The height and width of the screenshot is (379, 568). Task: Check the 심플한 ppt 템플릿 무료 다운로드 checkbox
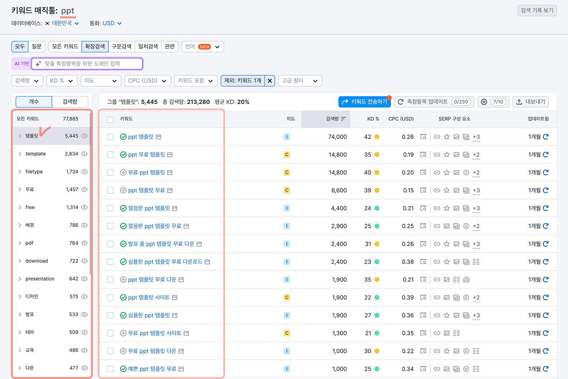click(110, 262)
